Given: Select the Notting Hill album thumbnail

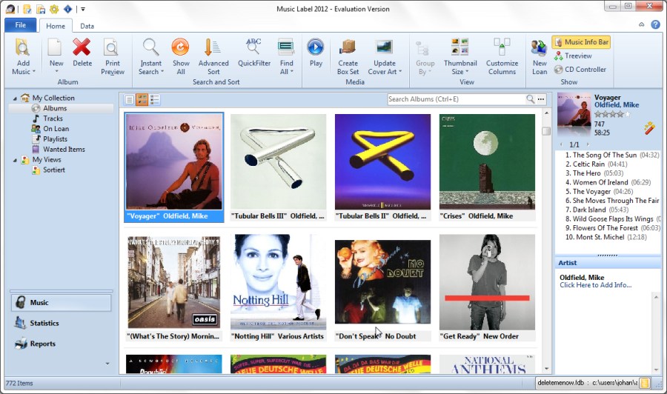Looking at the screenshot, I should pyautogui.click(x=278, y=288).
